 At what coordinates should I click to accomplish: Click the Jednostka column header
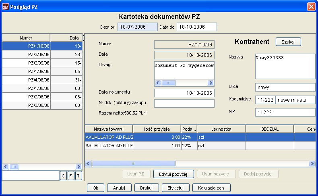click(221, 129)
